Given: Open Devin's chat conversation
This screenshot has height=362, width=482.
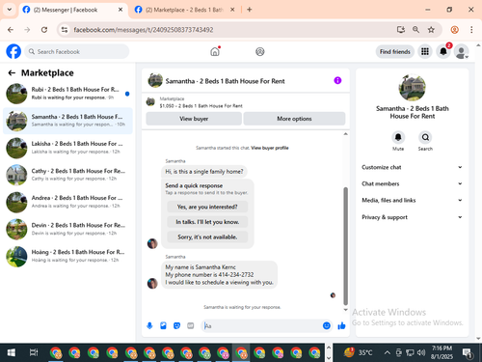Looking at the screenshot, I should click(x=67, y=229).
